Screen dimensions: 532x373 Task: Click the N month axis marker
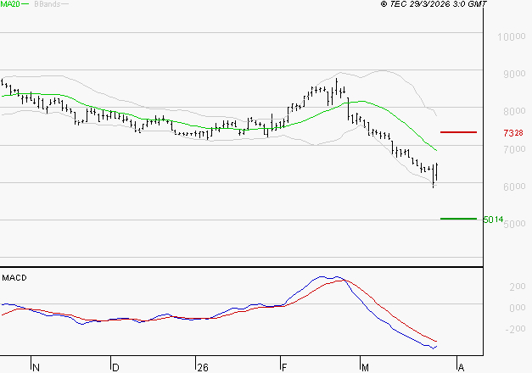tap(36, 367)
